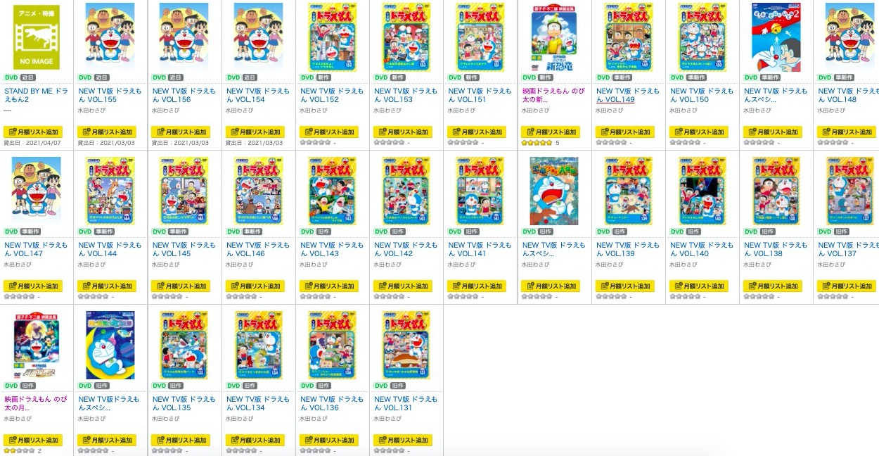Viewport: 879px width, 456px height.
Task: Open 映画ドラえもん のび太の新... movie link
Action: pos(553,95)
